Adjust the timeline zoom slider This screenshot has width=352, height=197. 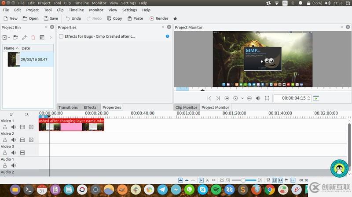(242, 180)
